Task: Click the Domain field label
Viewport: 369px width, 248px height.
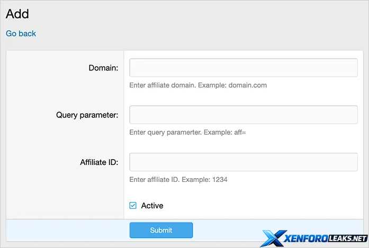Action: pyautogui.click(x=103, y=68)
